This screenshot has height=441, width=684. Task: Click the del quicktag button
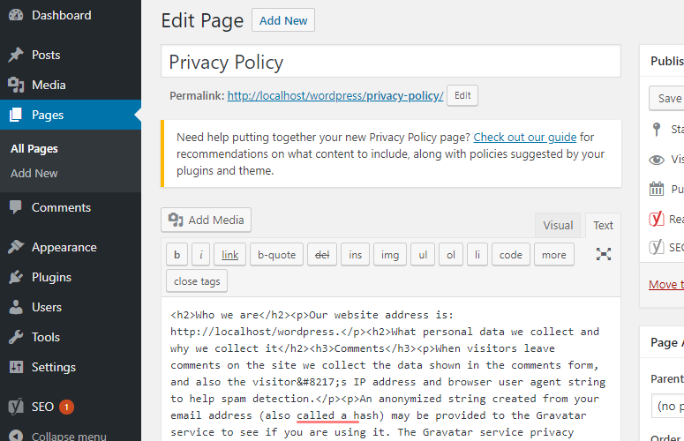point(322,255)
